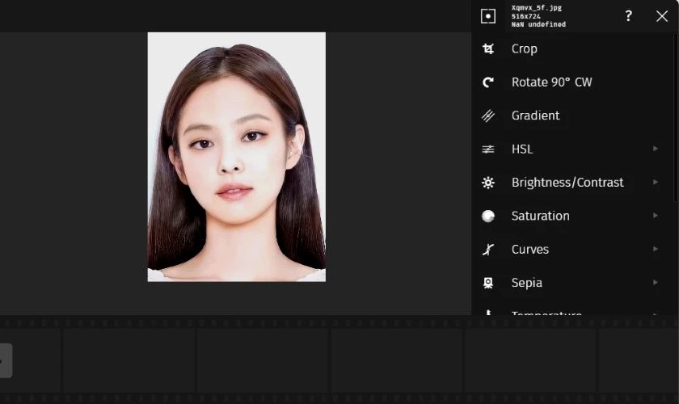Expand the Curves submenu arrow
The image size is (679, 404).
pyautogui.click(x=656, y=249)
